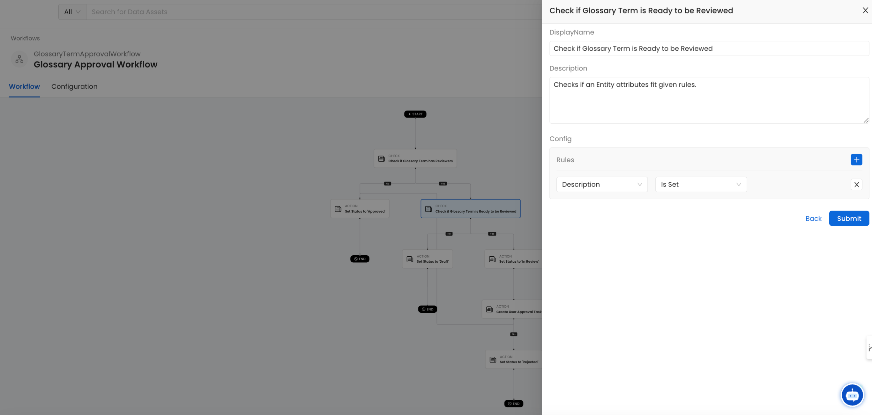Click the No label below Create User Approval Task
Image resolution: width=872 pixels, height=415 pixels.
(513, 334)
